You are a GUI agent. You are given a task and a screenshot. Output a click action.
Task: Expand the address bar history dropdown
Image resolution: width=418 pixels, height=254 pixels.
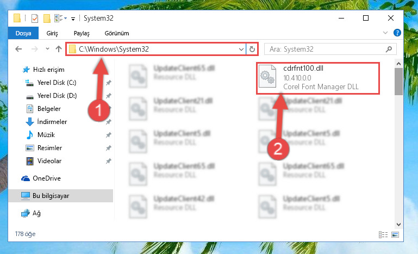241,49
